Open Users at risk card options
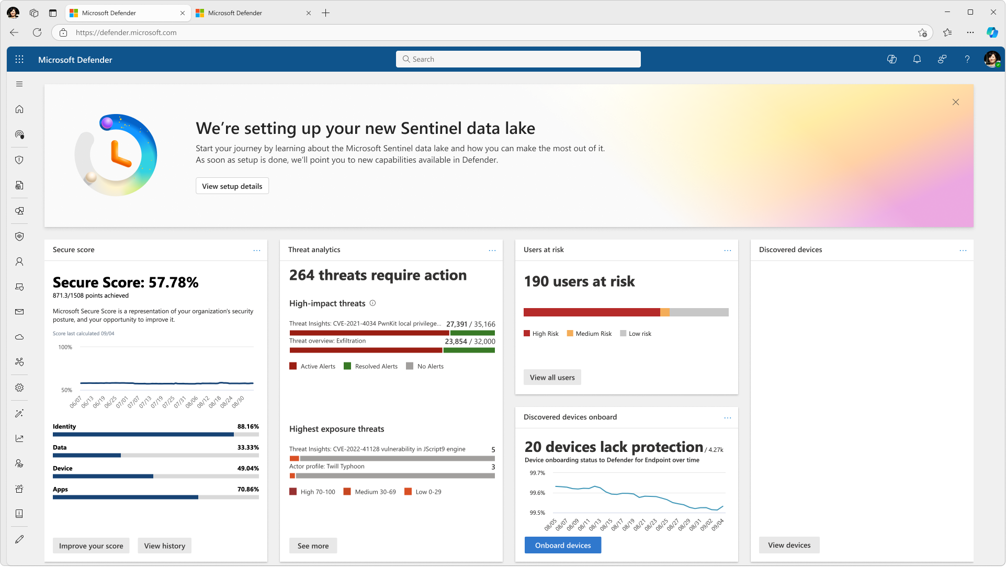This screenshot has width=1006, height=567. pyautogui.click(x=727, y=250)
